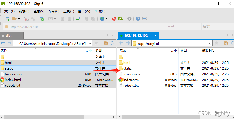Image resolution: width=234 pixels, height=119 pixels.
Task: Open the 查看(V) menu
Action: coord(39,11)
